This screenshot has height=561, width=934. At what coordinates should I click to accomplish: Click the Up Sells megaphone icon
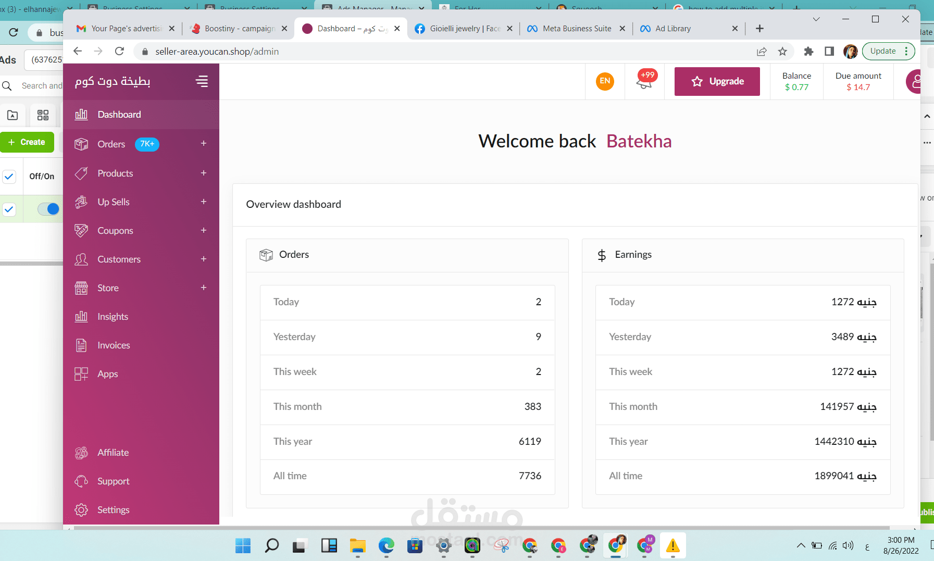81,202
